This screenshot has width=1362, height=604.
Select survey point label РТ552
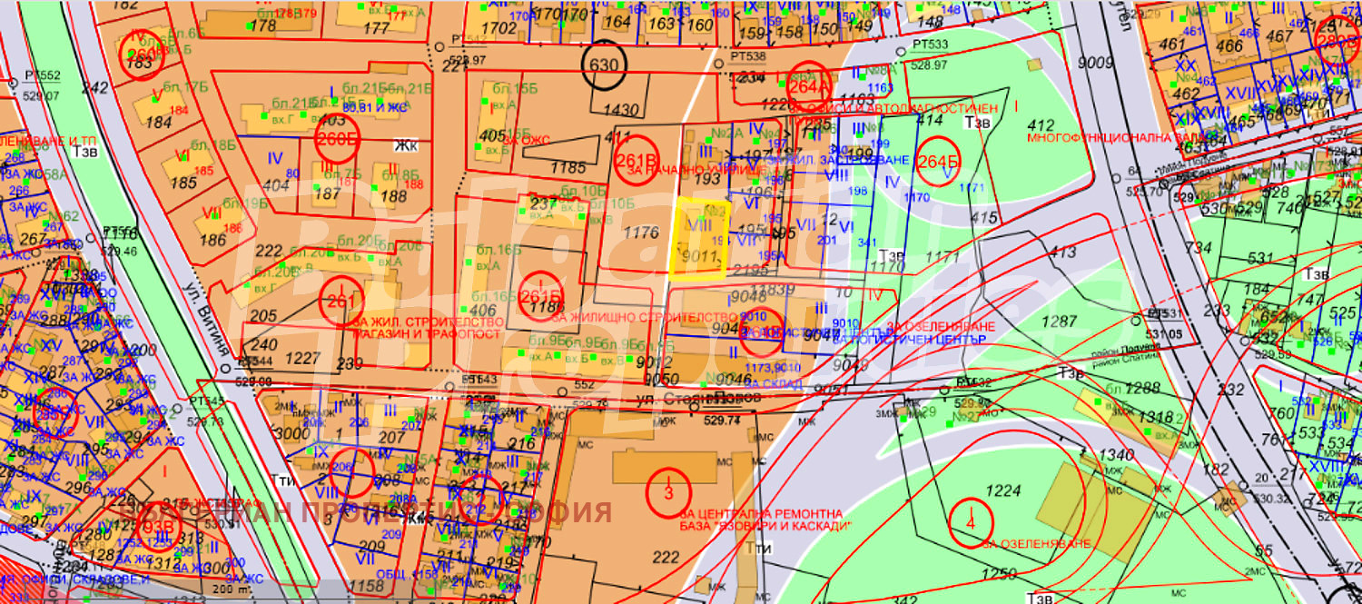(x=43, y=75)
